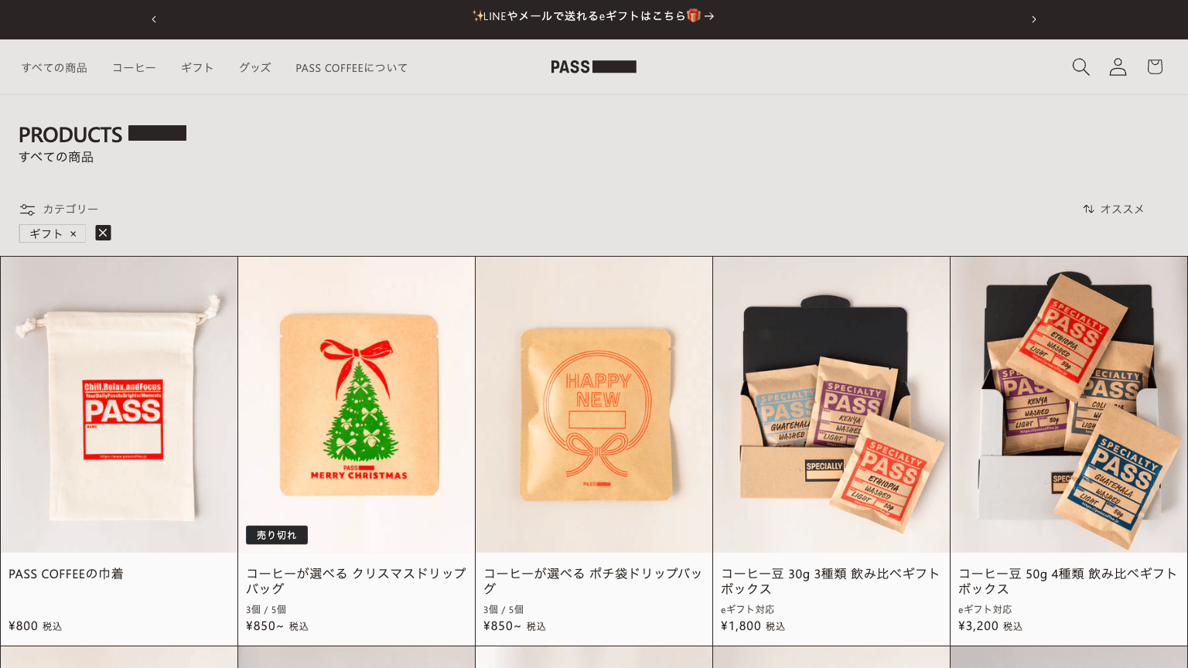Viewport: 1188px width, 668px height.
Task: Open コーヒー豆 30g 3種類 gift box title
Action: [831, 581]
